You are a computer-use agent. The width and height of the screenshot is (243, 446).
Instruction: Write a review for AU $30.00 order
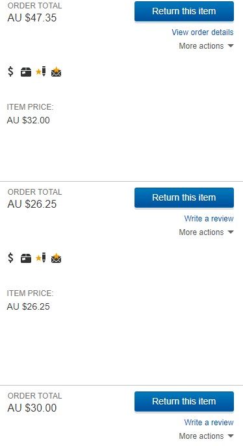209,422
